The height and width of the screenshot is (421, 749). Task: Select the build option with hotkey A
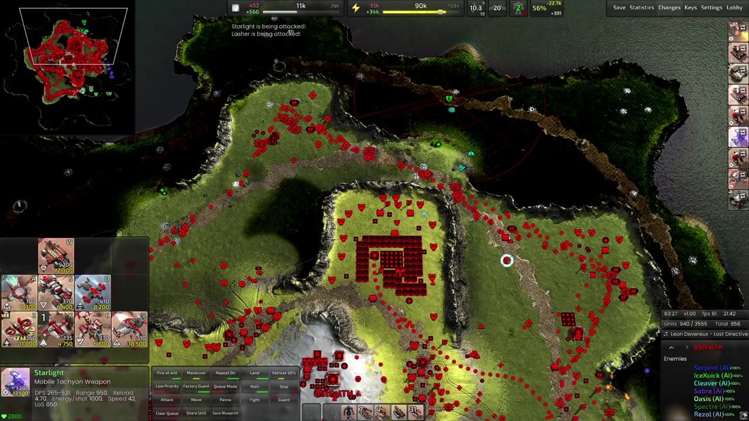tap(19, 292)
